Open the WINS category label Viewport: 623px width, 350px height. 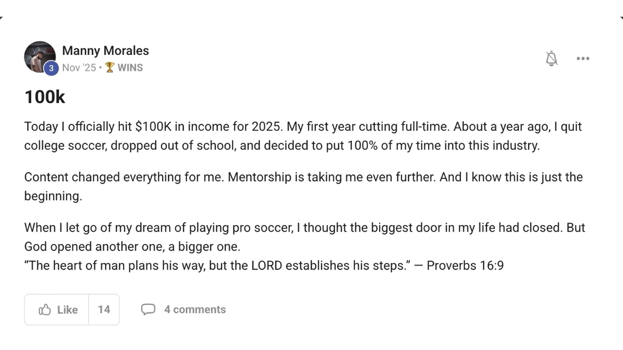point(130,67)
